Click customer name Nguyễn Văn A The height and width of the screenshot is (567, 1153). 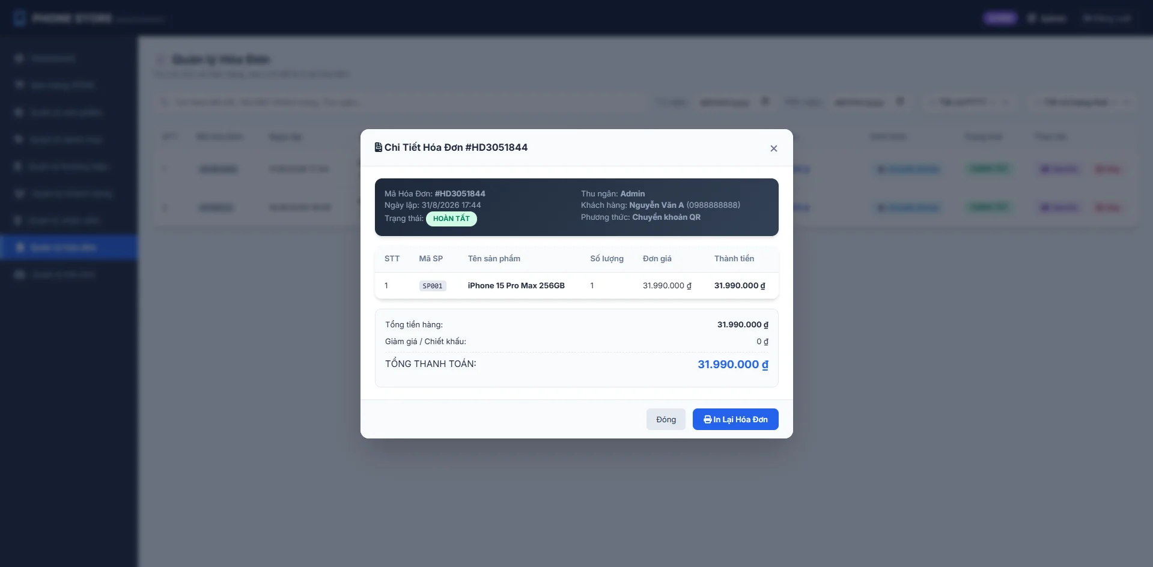pyautogui.click(x=656, y=205)
